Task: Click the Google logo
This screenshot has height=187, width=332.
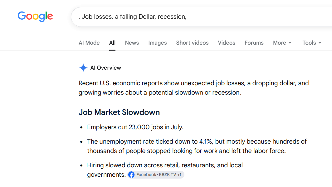Action: [x=35, y=16]
